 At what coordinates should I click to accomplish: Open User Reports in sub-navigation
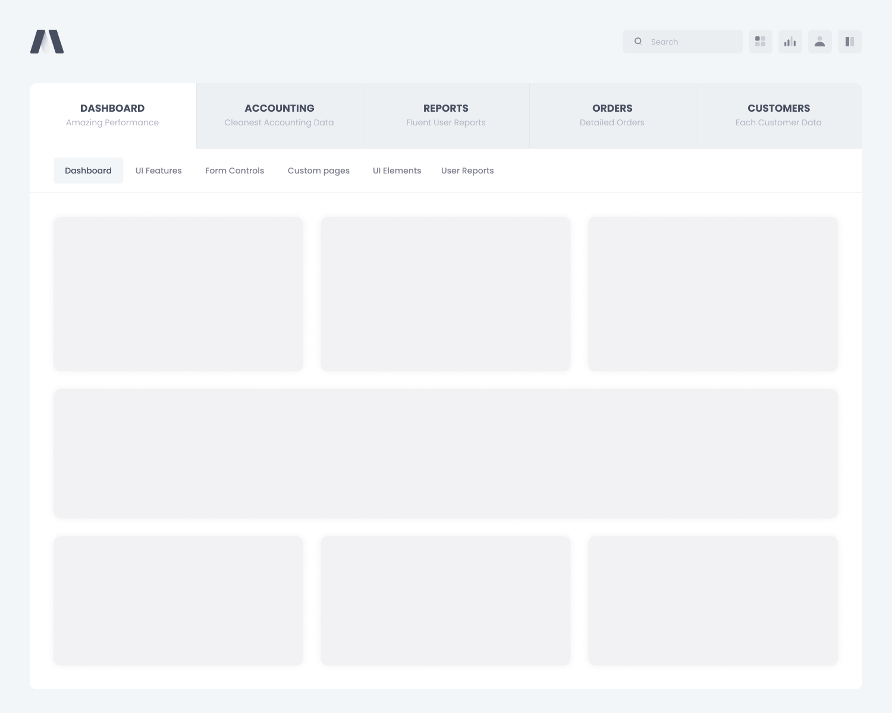click(x=467, y=171)
